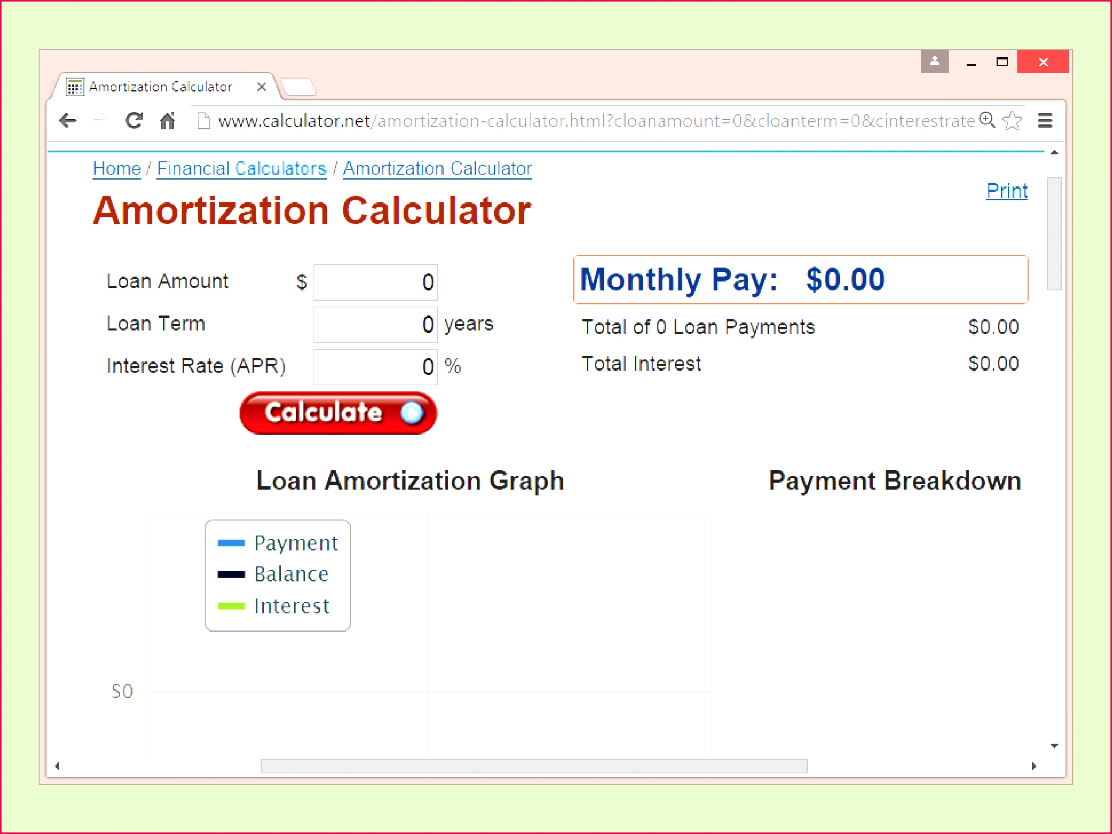
Task: Open the browser profile avatar icon
Action: coord(934,62)
